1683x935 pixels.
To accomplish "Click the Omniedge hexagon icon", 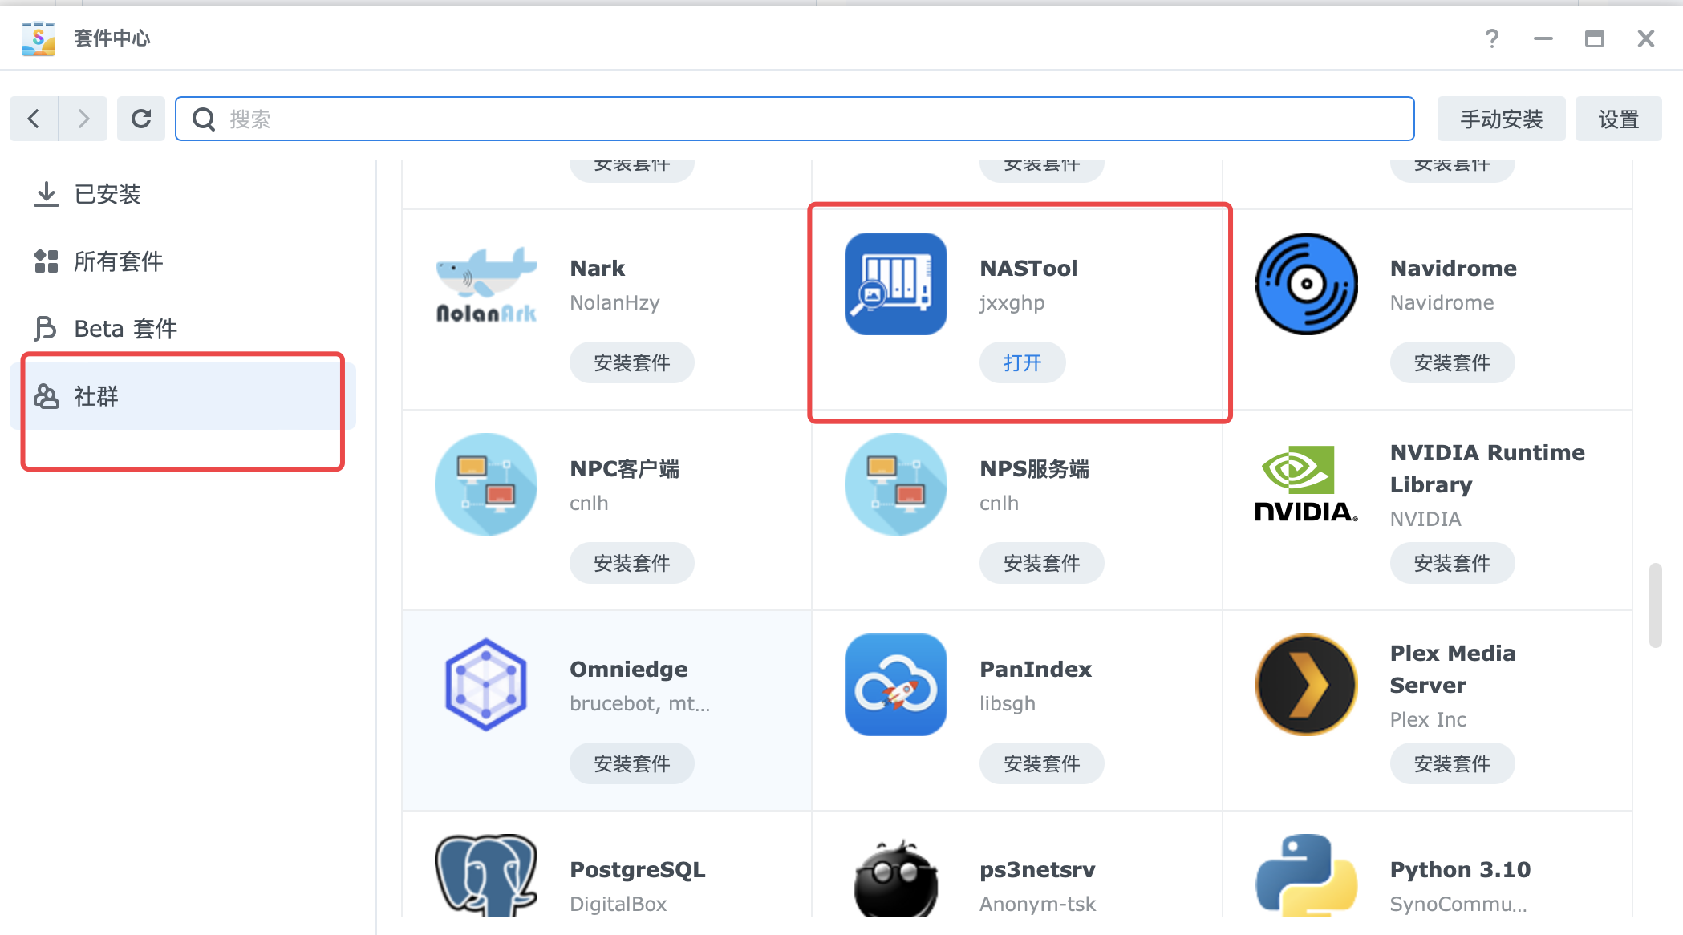I will [486, 685].
